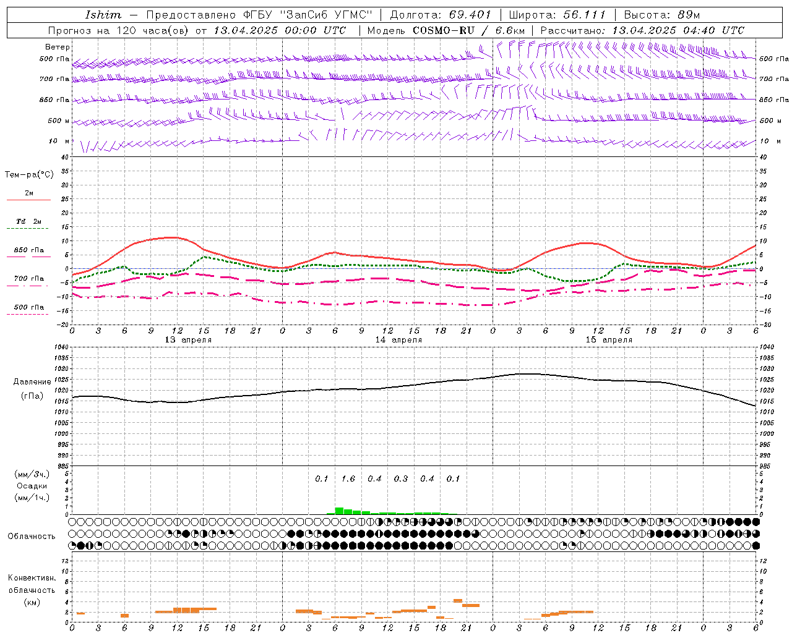Click the Давление pressure panel label
Viewport: 792px width, 633px height.
click(32, 382)
